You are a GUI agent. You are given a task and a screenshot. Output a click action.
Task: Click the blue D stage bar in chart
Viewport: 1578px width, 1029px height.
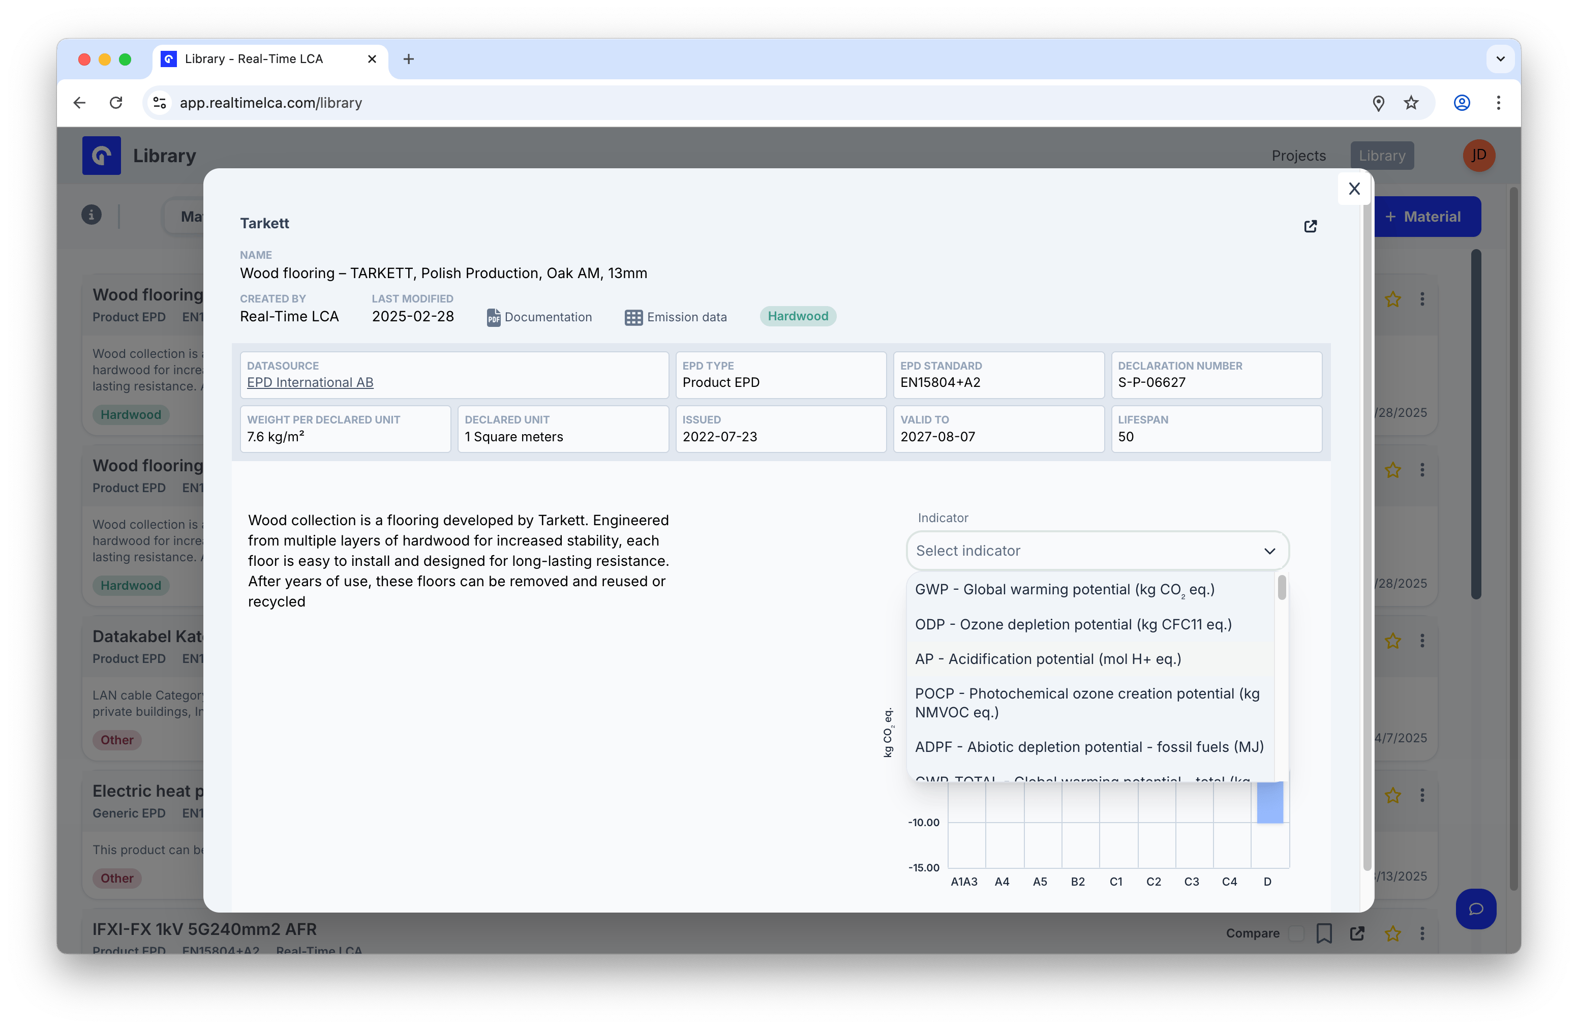pos(1269,802)
